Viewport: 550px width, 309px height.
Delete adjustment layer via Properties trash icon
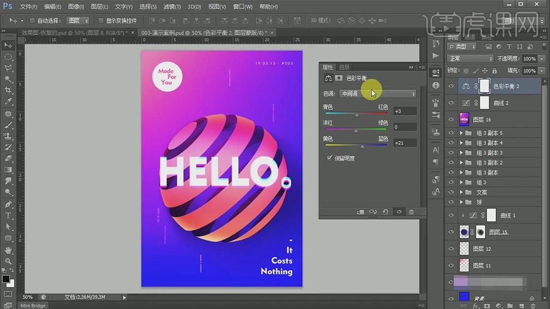[x=412, y=211]
